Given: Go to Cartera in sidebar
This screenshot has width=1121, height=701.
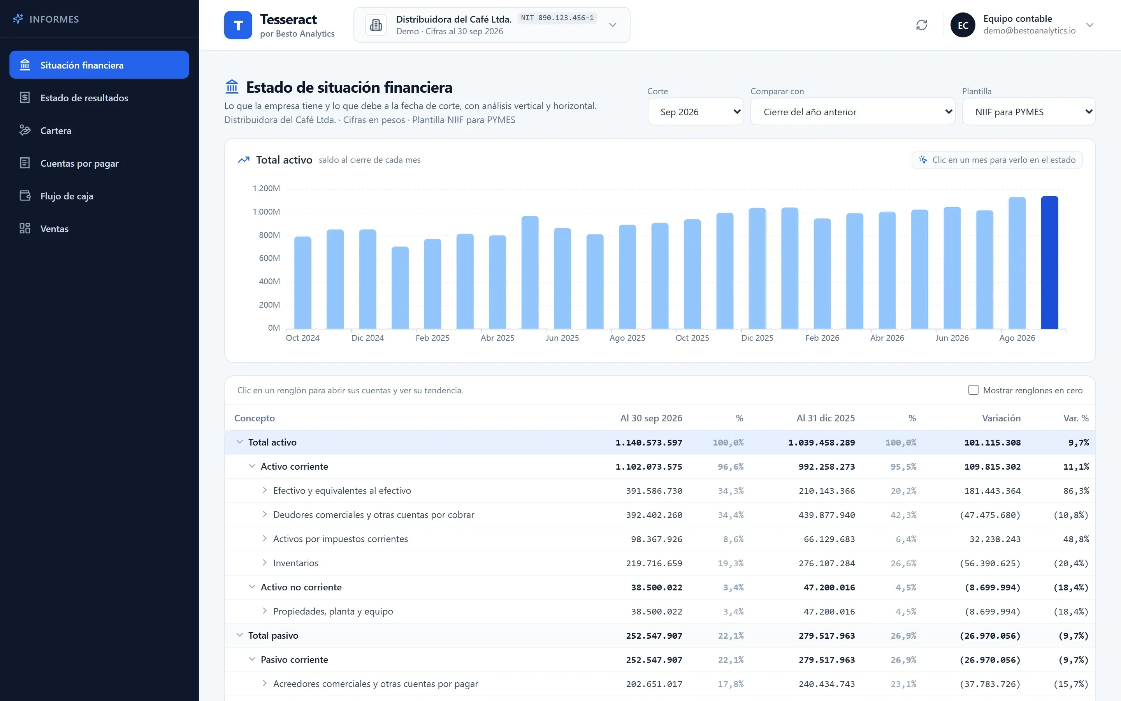Looking at the screenshot, I should [x=99, y=131].
